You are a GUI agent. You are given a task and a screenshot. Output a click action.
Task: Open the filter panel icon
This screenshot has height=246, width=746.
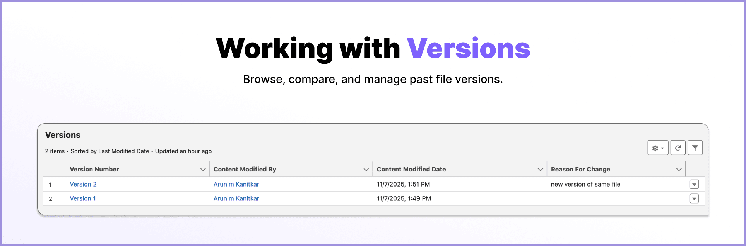pos(695,148)
